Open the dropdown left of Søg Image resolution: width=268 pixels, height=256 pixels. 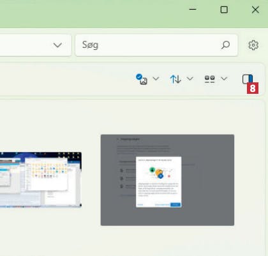tap(57, 45)
